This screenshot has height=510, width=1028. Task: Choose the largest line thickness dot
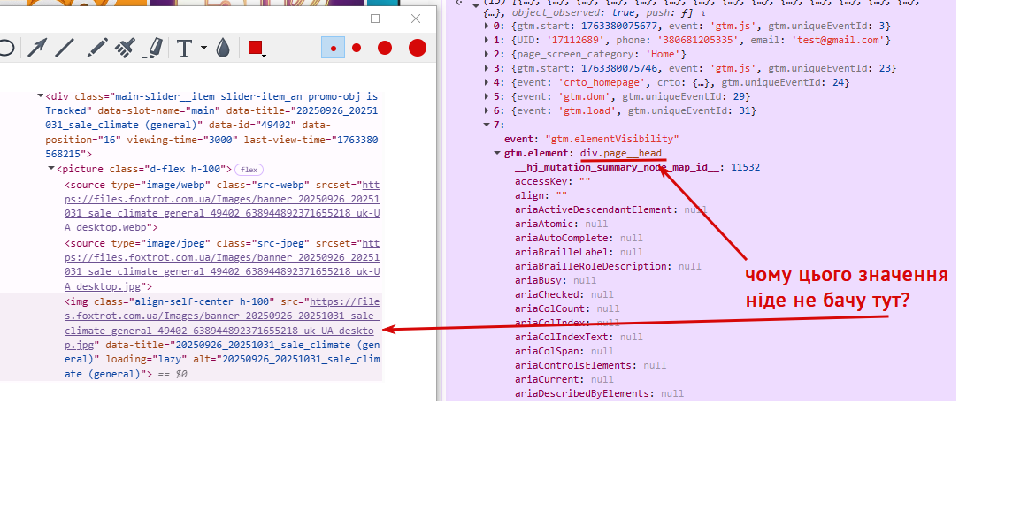(x=418, y=48)
